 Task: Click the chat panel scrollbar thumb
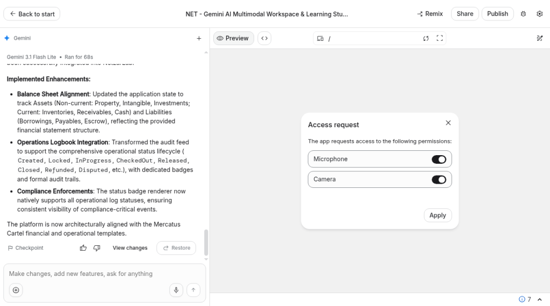click(206, 243)
